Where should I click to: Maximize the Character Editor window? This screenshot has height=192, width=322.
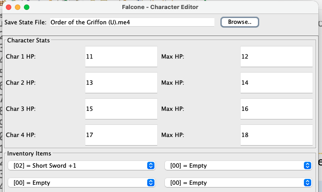(x=27, y=7)
